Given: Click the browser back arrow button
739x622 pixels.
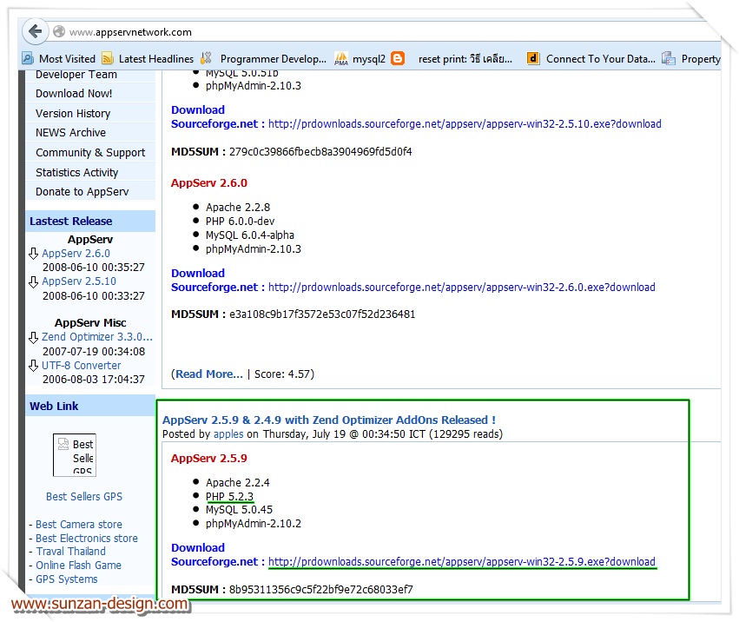Looking at the screenshot, I should coord(36,32).
